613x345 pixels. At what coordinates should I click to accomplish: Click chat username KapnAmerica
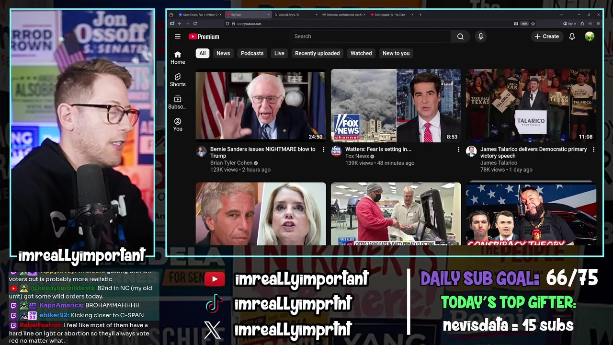click(x=61, y=305)
